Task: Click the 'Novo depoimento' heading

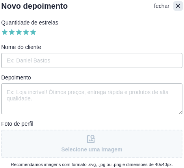Action: (34, 6)
